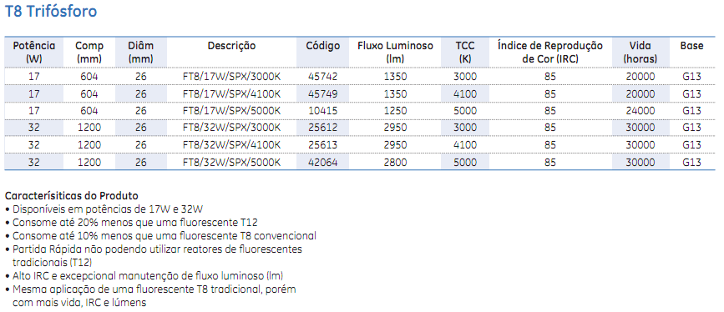Image resolution: width=724 pixels, height=312 pixels.
Task: Select description FT8/17W/SPX/5000K
Action: click(231, 111)
